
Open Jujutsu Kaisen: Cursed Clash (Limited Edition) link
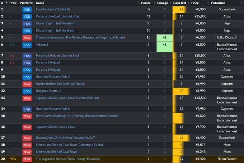coord(67,98)
